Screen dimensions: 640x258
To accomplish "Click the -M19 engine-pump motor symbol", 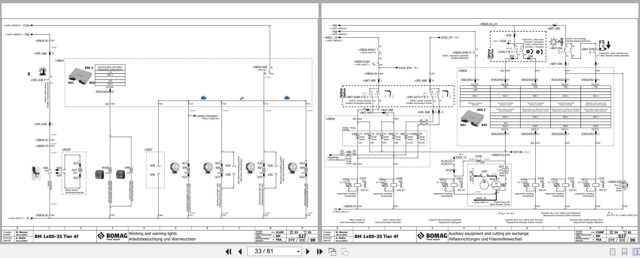I will [496, 185].
